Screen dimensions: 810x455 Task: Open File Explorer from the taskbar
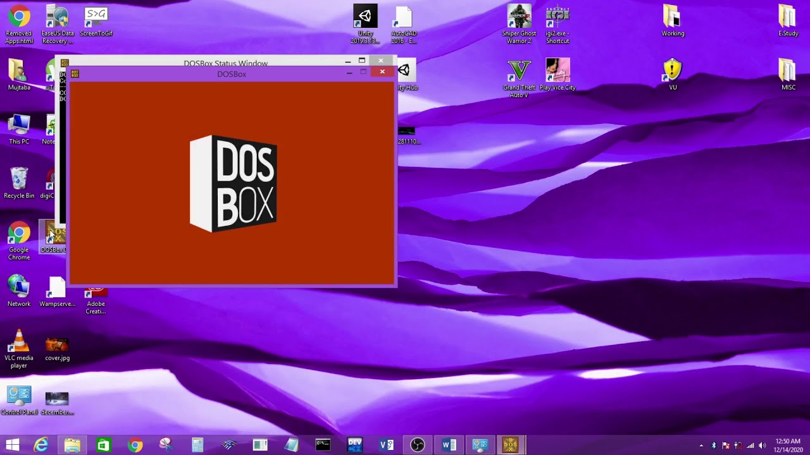click(x=72, y=445)
